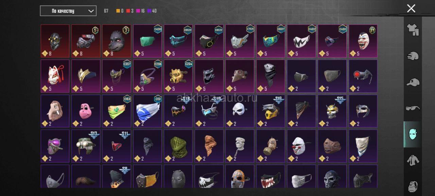Open the outfits category icon in sidebar
This screenshot has width=435, height=196.
pyautogui.click(x=413, y=30)
